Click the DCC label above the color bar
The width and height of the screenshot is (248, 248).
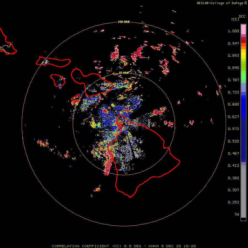[242, 17]
